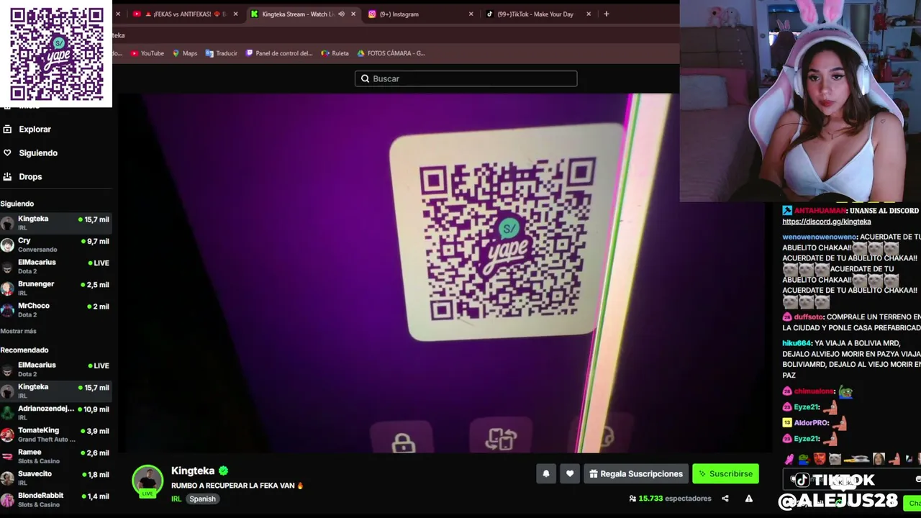Close the Instagram tab
This screenshot has width=921, height=518.
coord(471,14)
